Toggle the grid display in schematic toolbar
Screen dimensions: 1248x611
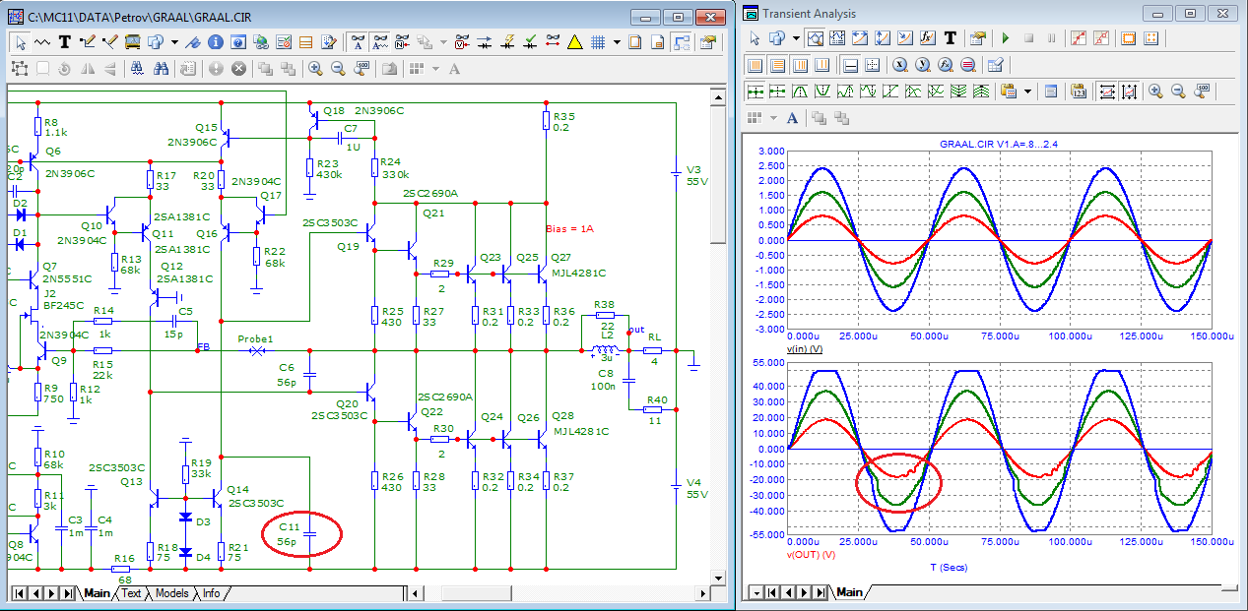point(598,42)
